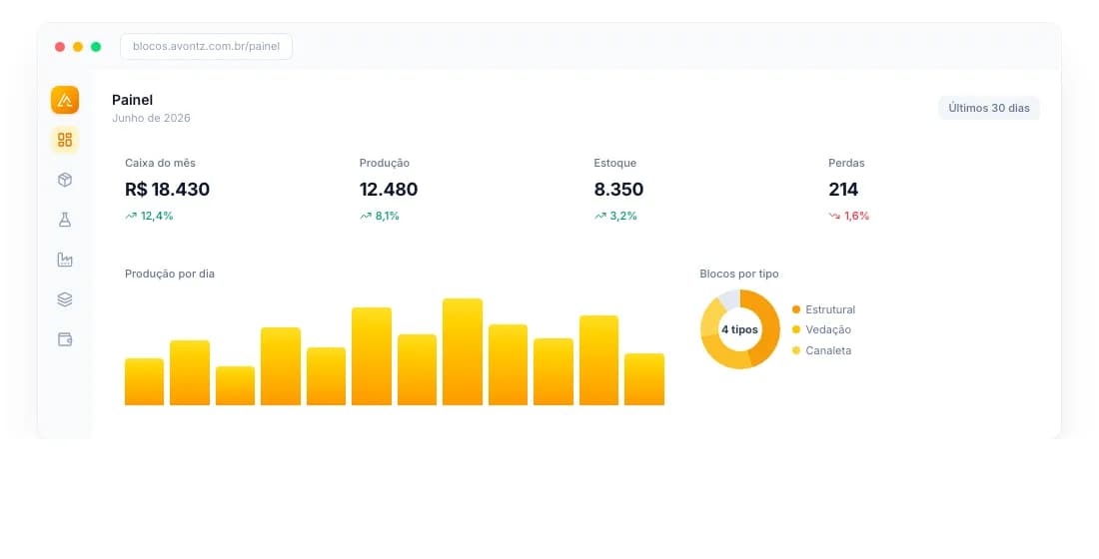The width and height of the screenshot is (1099, 559).
Task: Open the lab flask icon in sidebar
Action: click(x=65, y=220)
